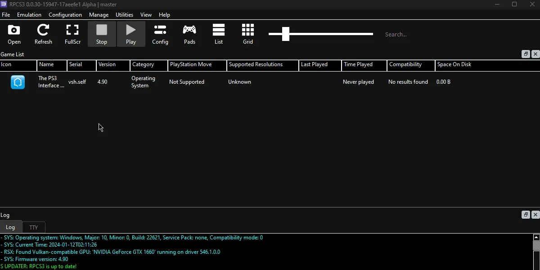The width and height of the screenshot is (540, 270).
Task: Enter fullscreen using the FullScr icon
Action: point(72,34)
